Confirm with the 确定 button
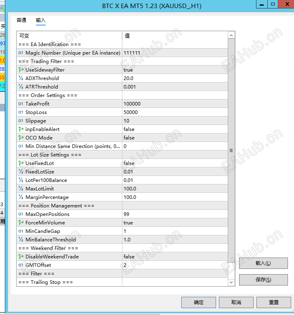The image size is (294, 315). tap(198, 302)
